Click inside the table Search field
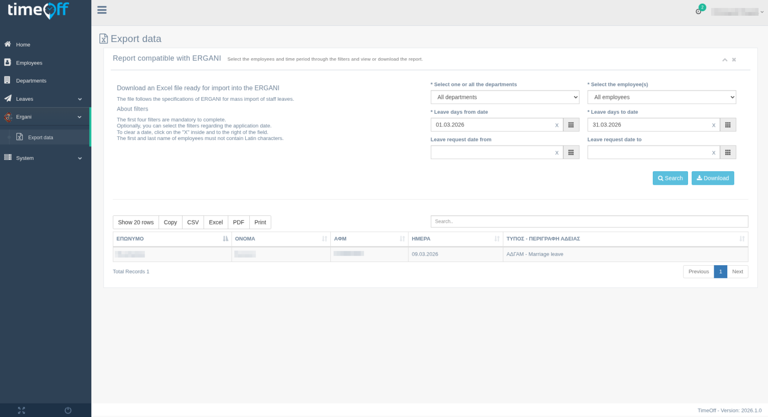768x417 pixels. pyautogui.click(x=589, y=221)
